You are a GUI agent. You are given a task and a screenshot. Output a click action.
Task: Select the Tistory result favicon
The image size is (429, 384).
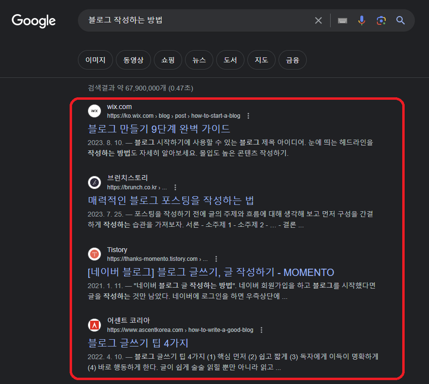coord(94,254)
